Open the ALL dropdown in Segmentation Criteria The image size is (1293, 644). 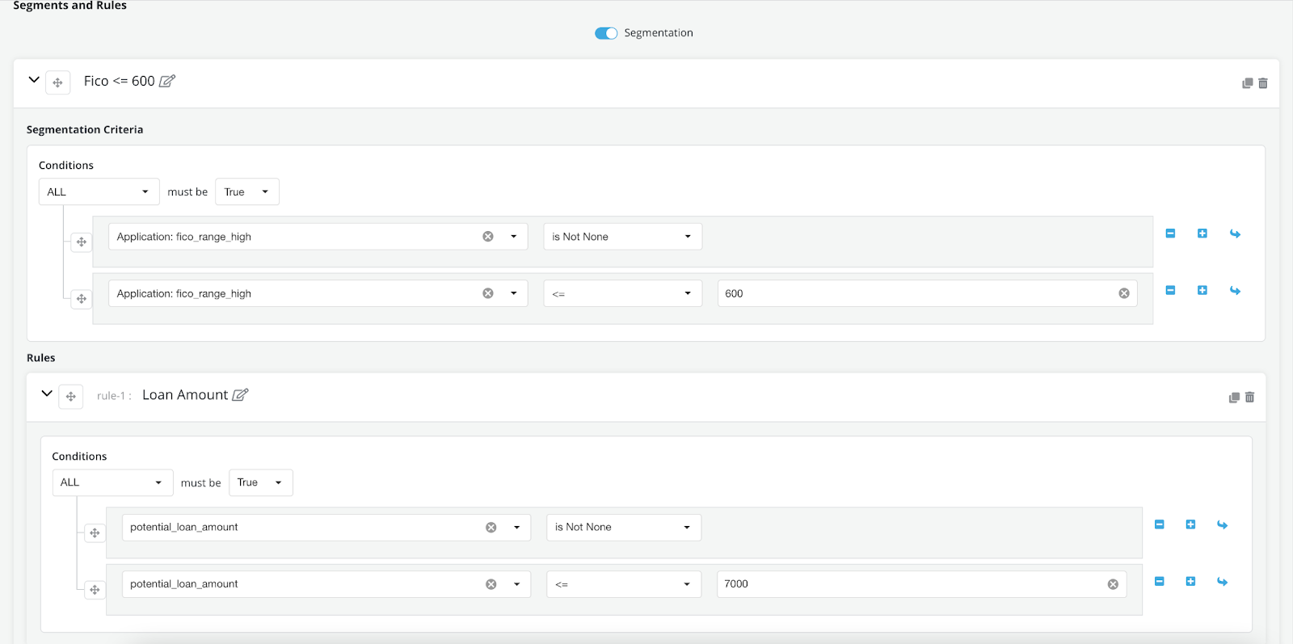pos(99,192)
